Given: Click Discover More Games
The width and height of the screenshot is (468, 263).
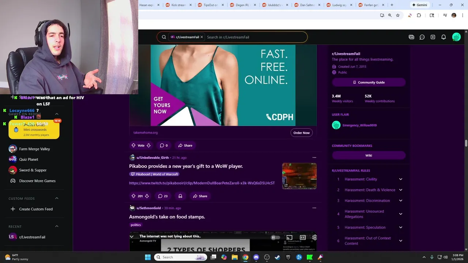Looking at the screenshot, I should (x=34, y=181).
